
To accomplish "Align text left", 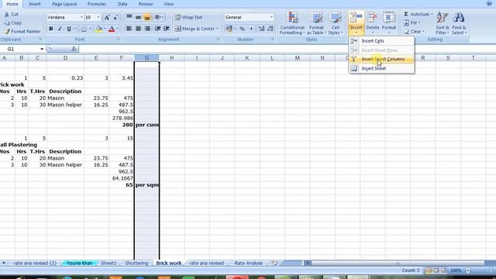I will click(129, 29).
